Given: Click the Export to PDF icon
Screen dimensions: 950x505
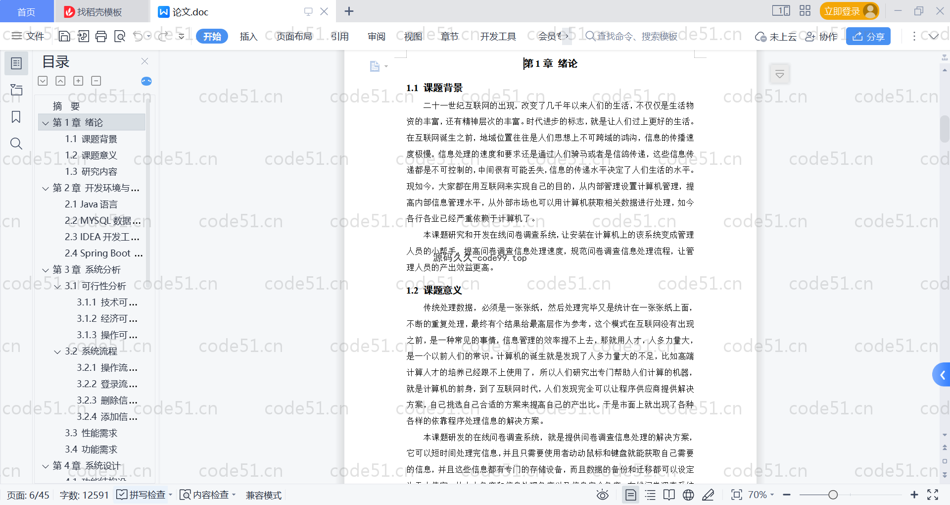Looking at the screenshot, I should point(83,36).
